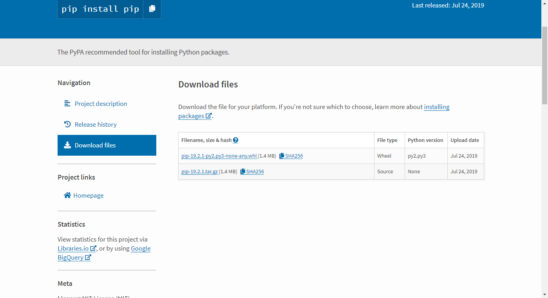548x298 pixels.
Task: Click the 'Python version' column header
Action: 425,140
